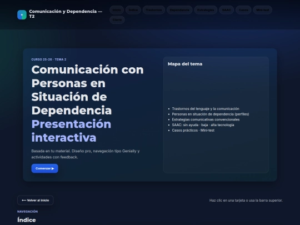300x225 pixels.
Task: Click list item Trastornos del lenguaje y la comunicación
Action: tap(206, 109)
